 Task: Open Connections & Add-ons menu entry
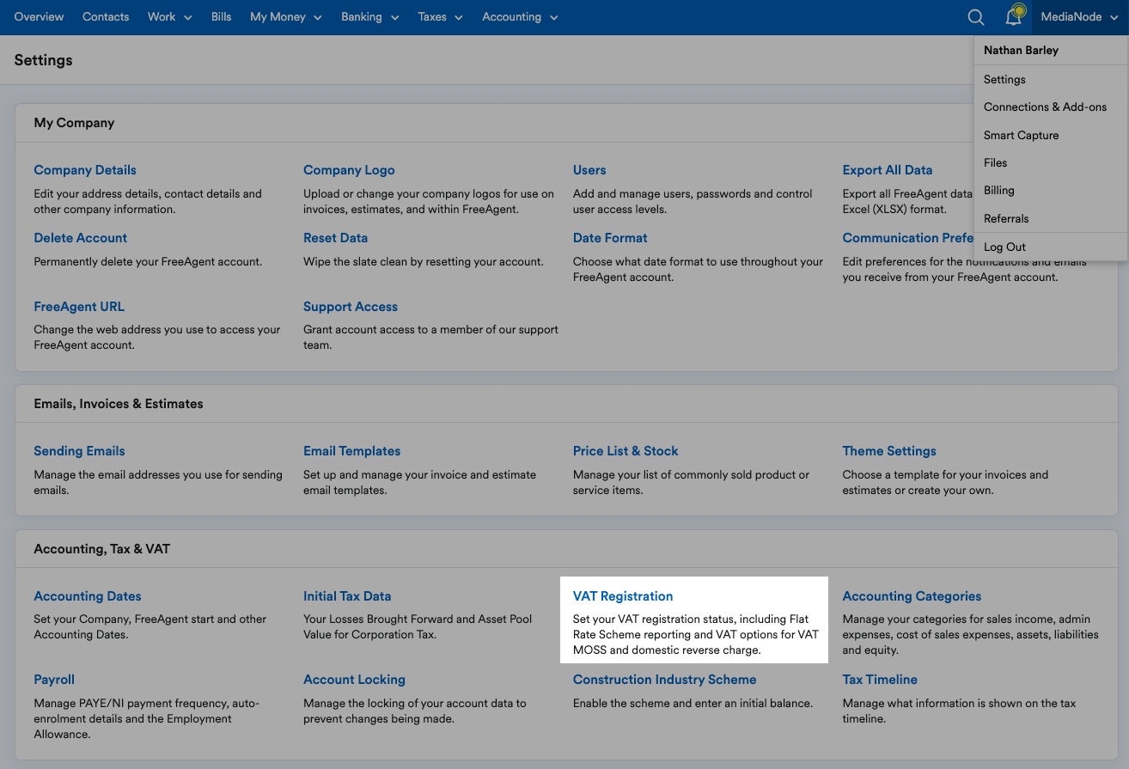pyautogui.click(x=1045, y=107)
